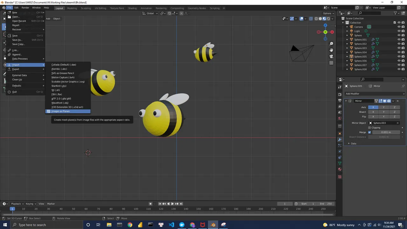Enable the Clipping checkbox
Viewport: 407px width, 229px height.
click(x=369, y=128)
